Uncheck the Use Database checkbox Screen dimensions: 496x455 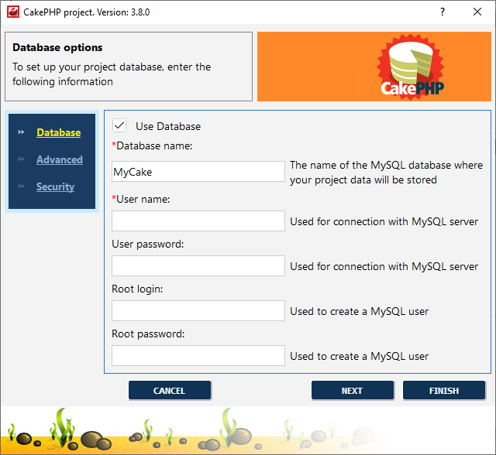(x=119, y=125)
